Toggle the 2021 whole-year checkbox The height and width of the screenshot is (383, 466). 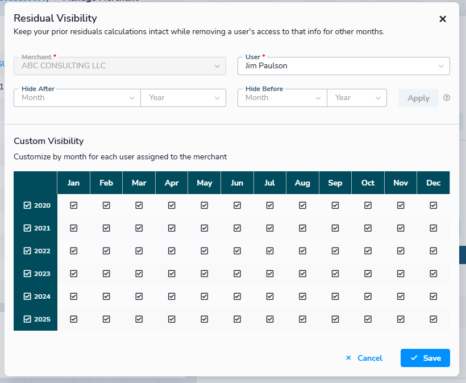(27, 228)
